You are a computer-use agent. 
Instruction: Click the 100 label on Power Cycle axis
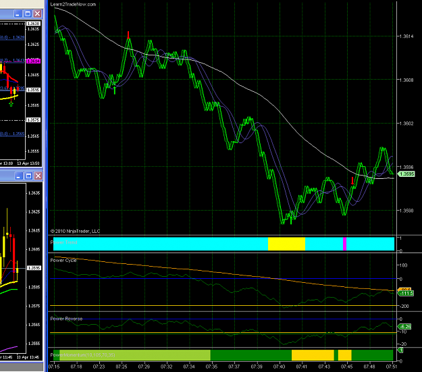(403, 265)
